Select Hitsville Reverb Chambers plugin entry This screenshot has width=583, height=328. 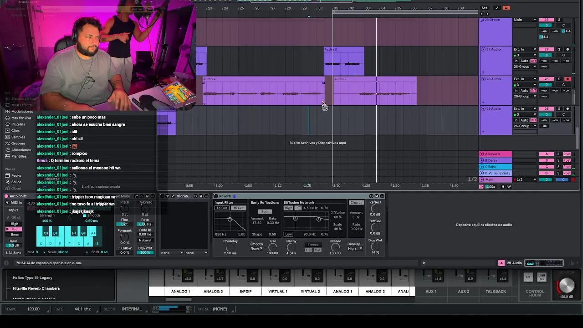pyautogui.click(x=36, y=288)
